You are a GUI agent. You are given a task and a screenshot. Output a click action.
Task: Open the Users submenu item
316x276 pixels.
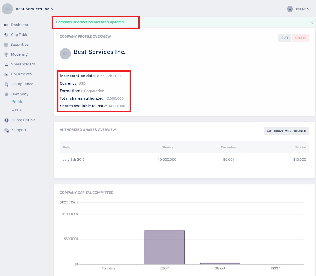[17, 109]
